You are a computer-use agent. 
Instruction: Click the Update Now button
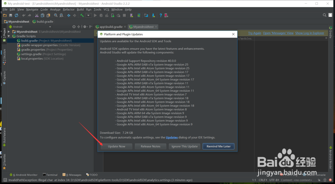point(117,146)
